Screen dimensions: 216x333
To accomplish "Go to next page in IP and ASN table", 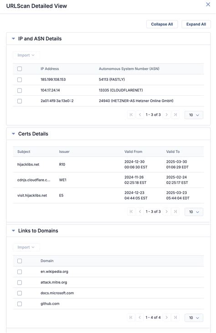I will tap(167, 114).
